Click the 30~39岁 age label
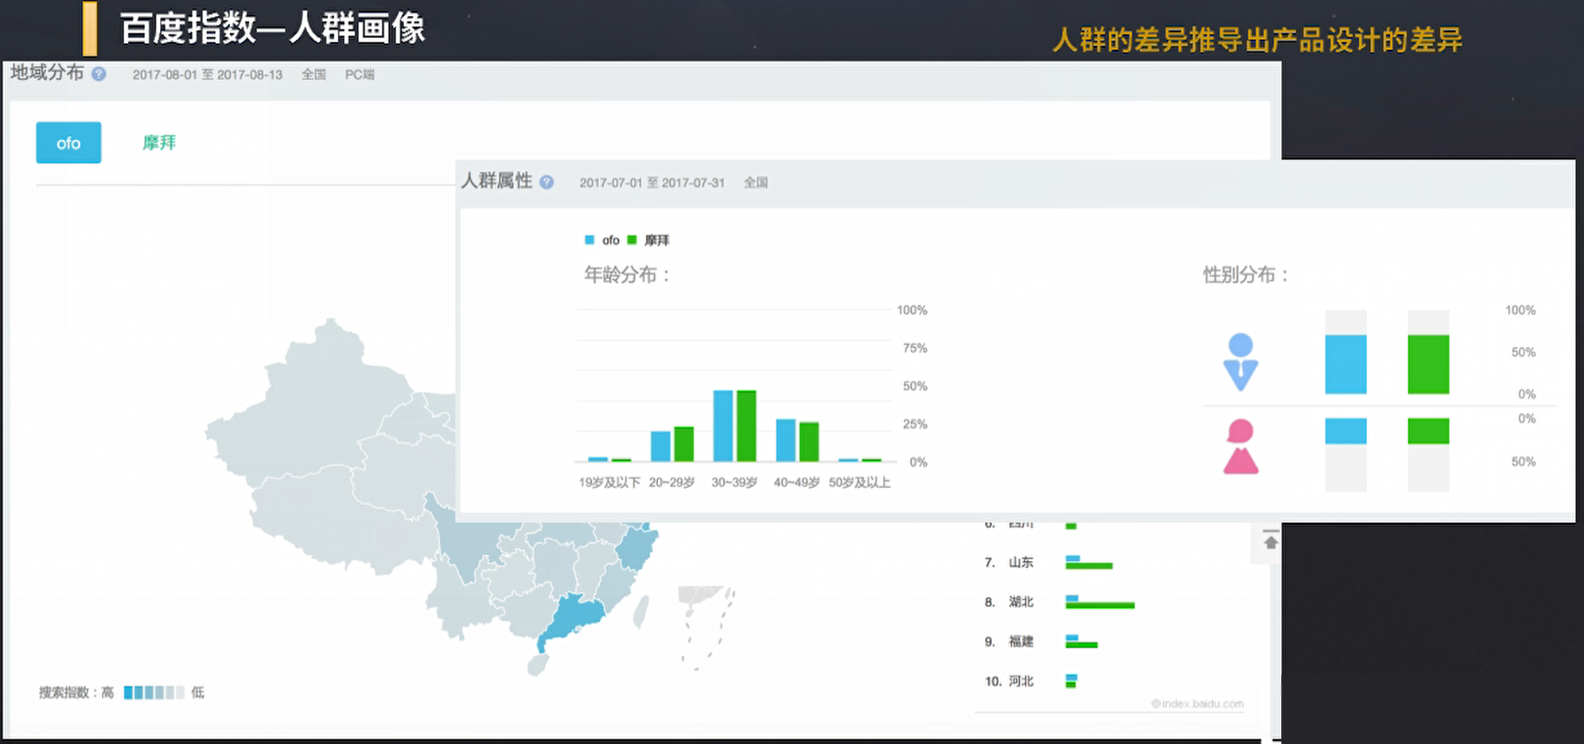Image resolution: width=1584 pixels, height=744 pixels. (734, 482)
